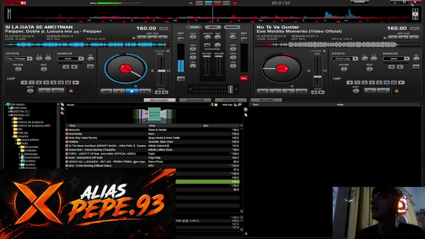Toggle left channel AUX input

point(181,34)
